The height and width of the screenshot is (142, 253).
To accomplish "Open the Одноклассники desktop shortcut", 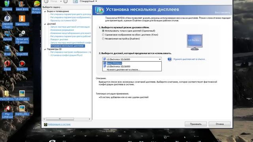I will (22, 21).
